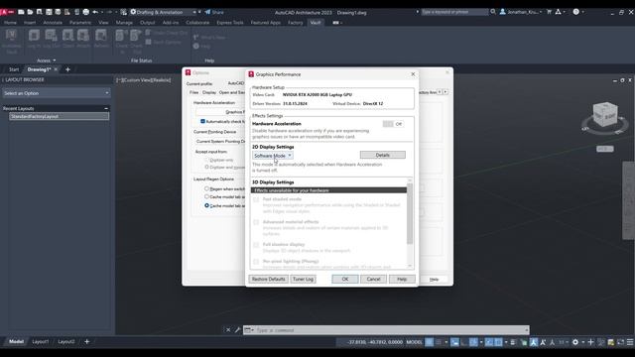
Task: Collapse the Recent Layouts section
Action: tap(106, 108)
